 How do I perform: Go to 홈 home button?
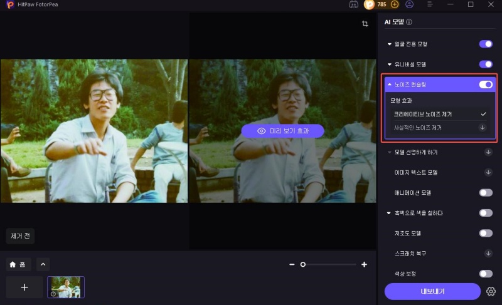[x=18, y=264]
